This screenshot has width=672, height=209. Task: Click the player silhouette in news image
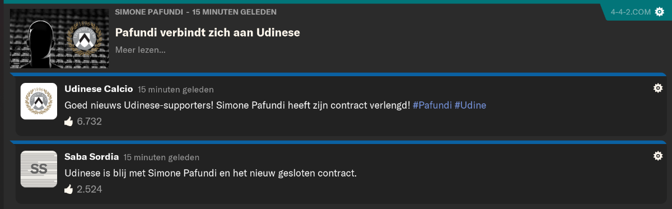[x=36, y=40]
